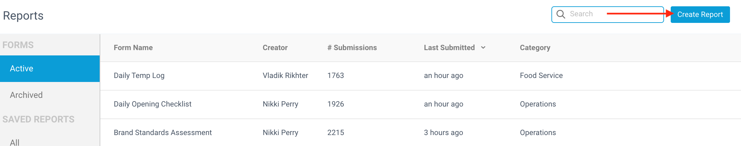Image resolution: width=741 pixels, height=146 pixels.
Task: Focus the Search input field
Action: pos(608,15)
